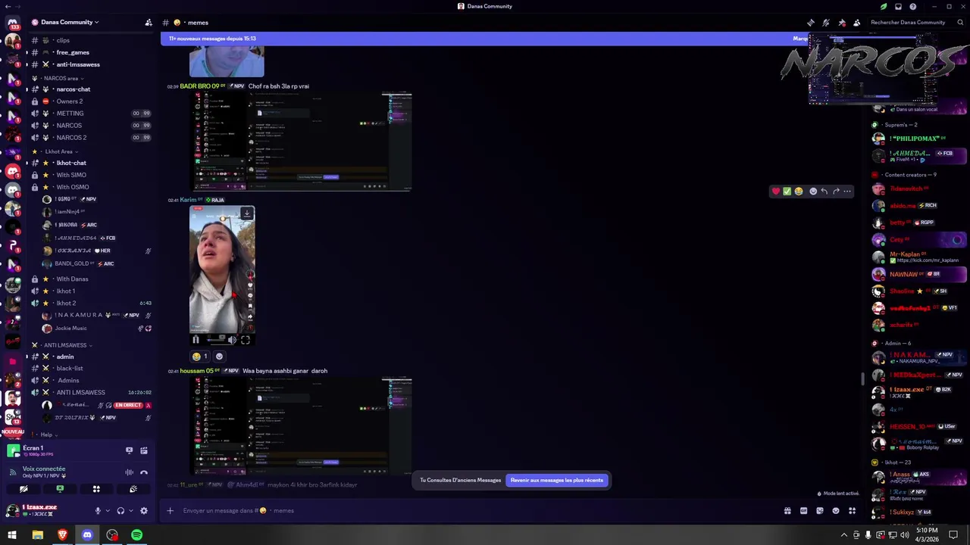Open BADR BRO 09's screenshot attachment
Image resolution: width=970 pixels, height=545 pixels.
coord(301,142)
